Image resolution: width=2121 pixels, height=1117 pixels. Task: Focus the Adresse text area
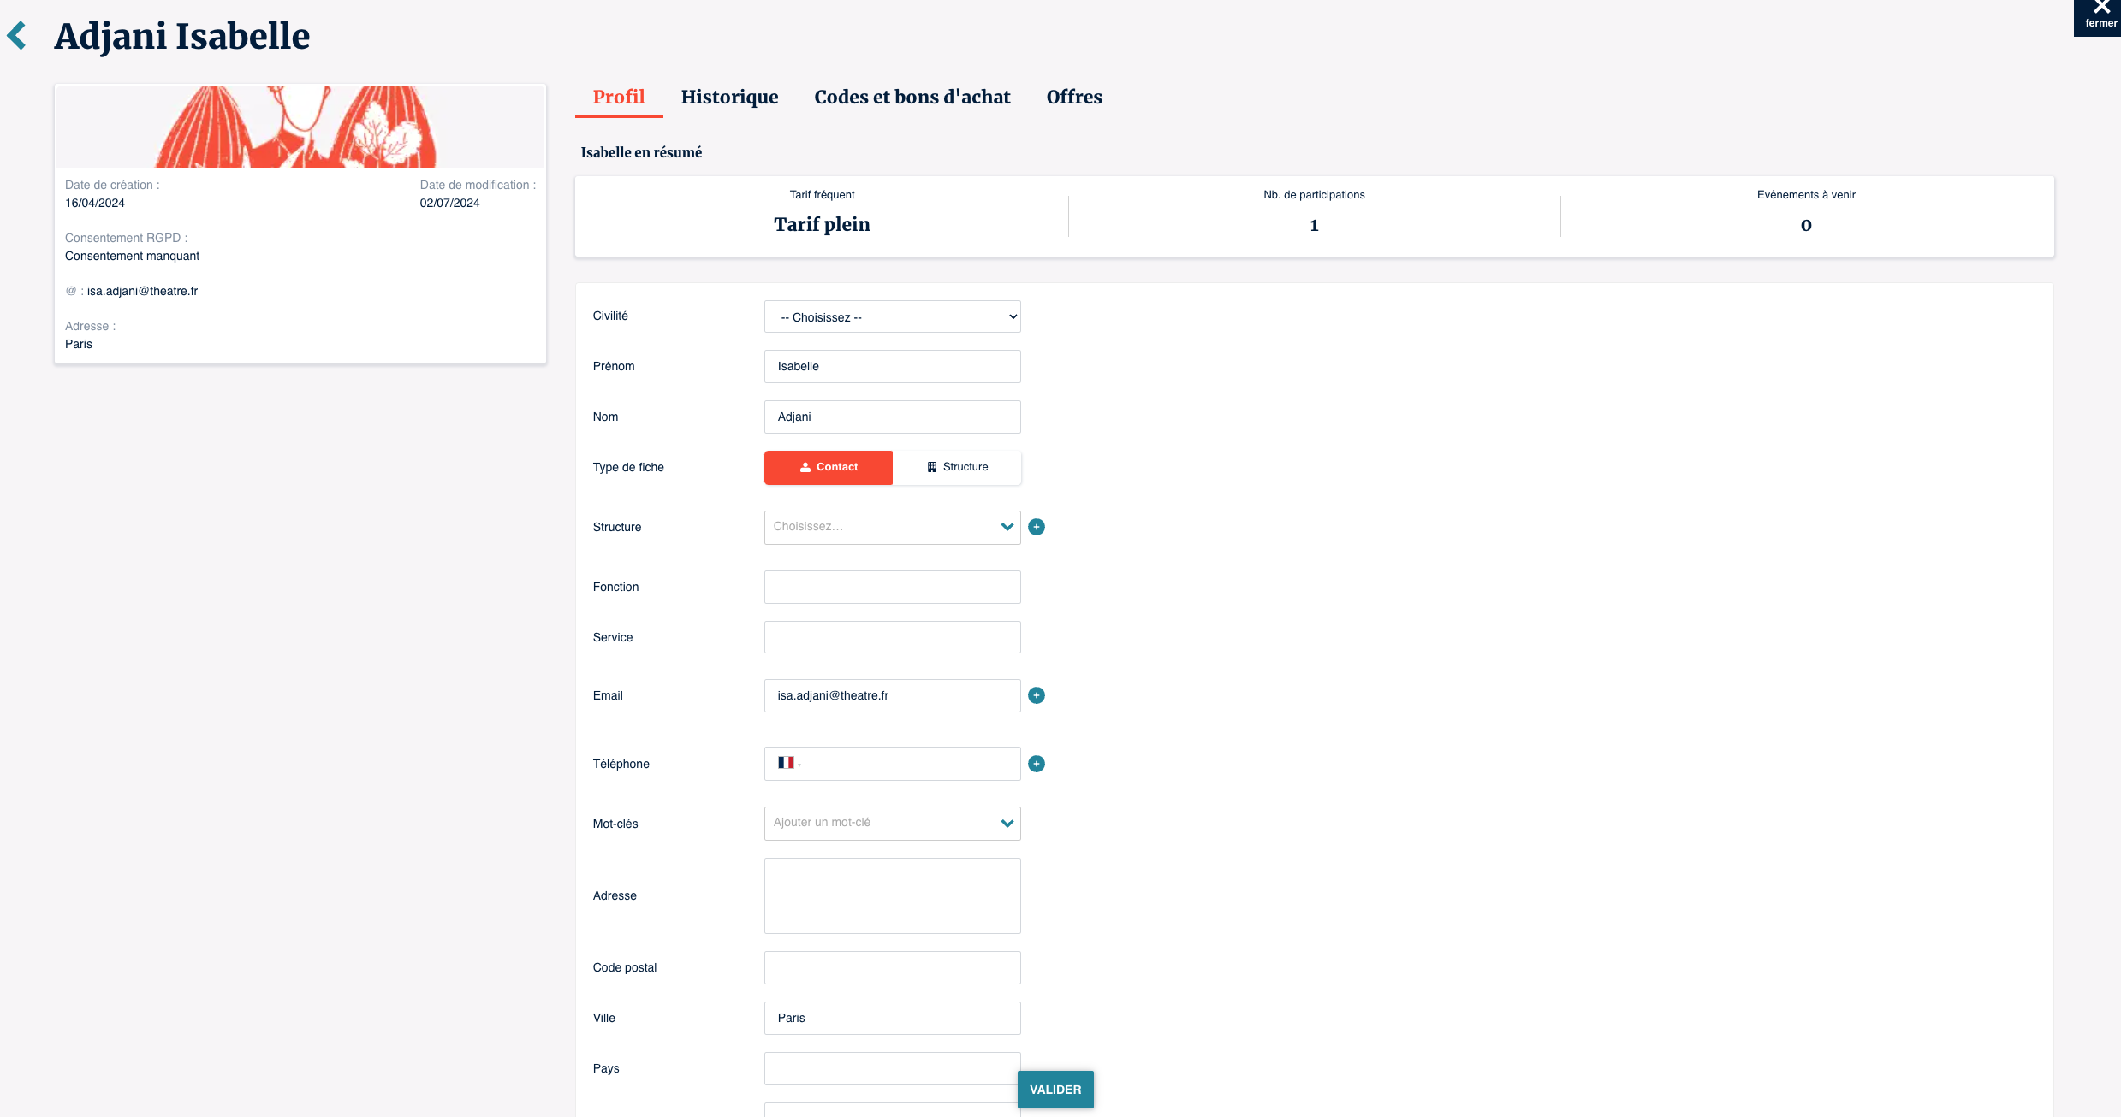coord(892,895)
